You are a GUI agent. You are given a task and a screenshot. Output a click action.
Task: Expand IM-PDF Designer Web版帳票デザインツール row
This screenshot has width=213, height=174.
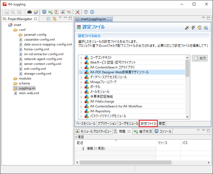tap(81, 73)
